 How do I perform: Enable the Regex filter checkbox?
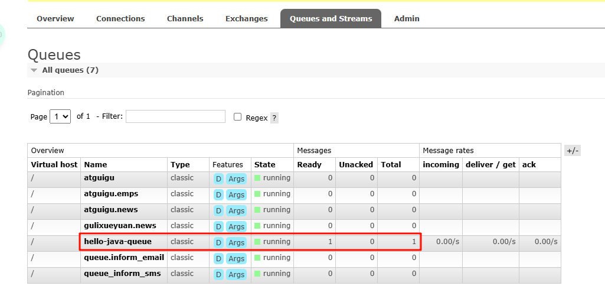pos(238,117)
